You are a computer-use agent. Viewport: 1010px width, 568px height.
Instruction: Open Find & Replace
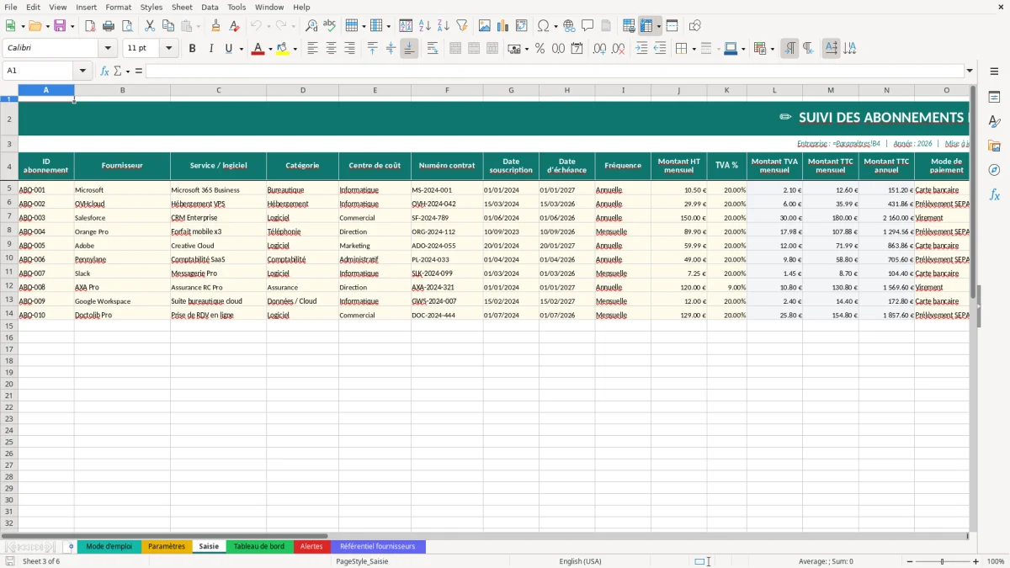click(311, 26)
